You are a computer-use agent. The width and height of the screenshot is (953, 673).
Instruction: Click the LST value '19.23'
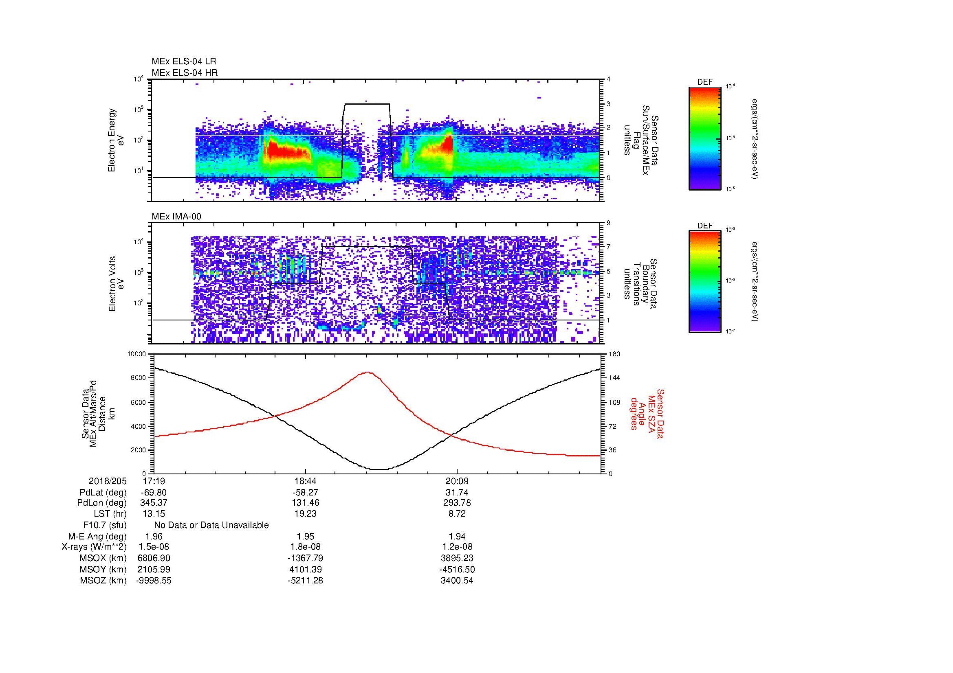click(305, 514)
